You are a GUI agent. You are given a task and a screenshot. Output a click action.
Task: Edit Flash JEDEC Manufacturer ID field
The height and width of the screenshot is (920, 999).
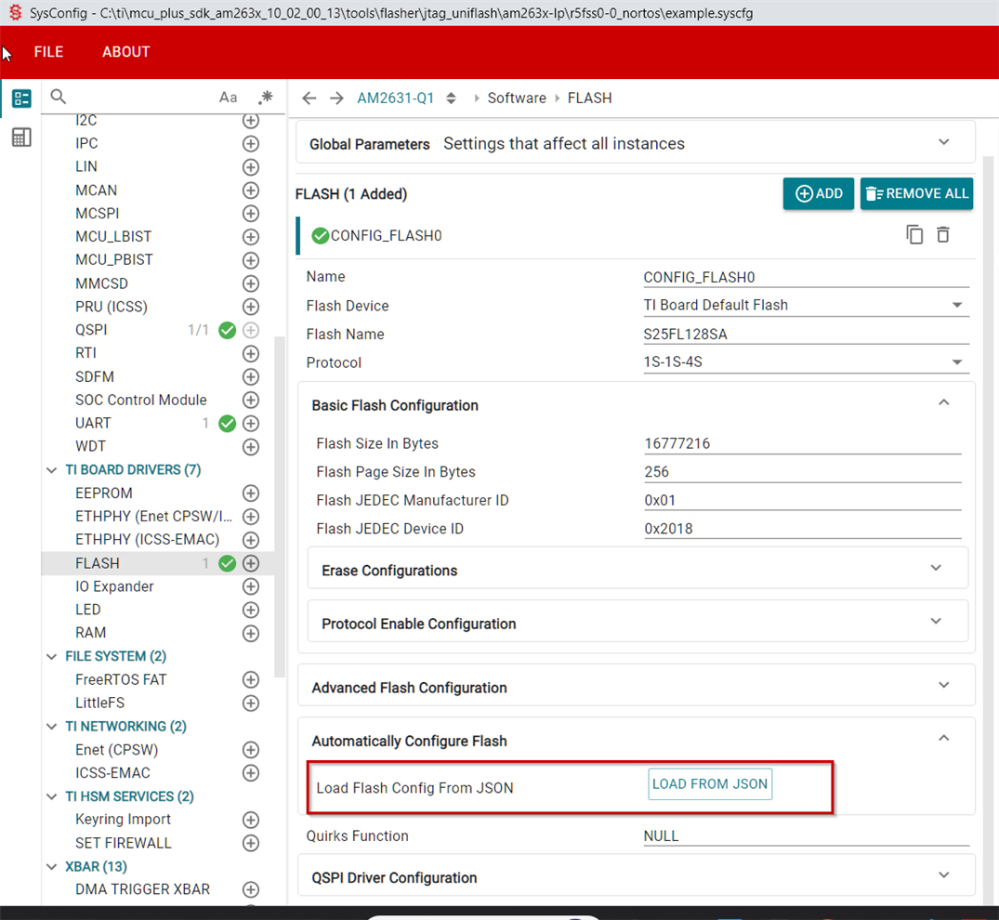click(x=802, y=500)
